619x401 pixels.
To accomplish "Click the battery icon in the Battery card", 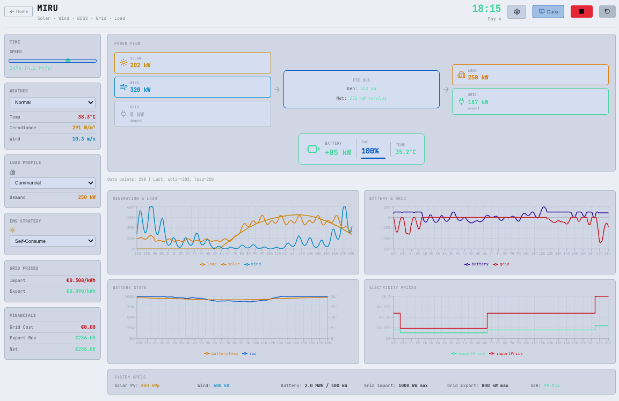I will (314, 149).
